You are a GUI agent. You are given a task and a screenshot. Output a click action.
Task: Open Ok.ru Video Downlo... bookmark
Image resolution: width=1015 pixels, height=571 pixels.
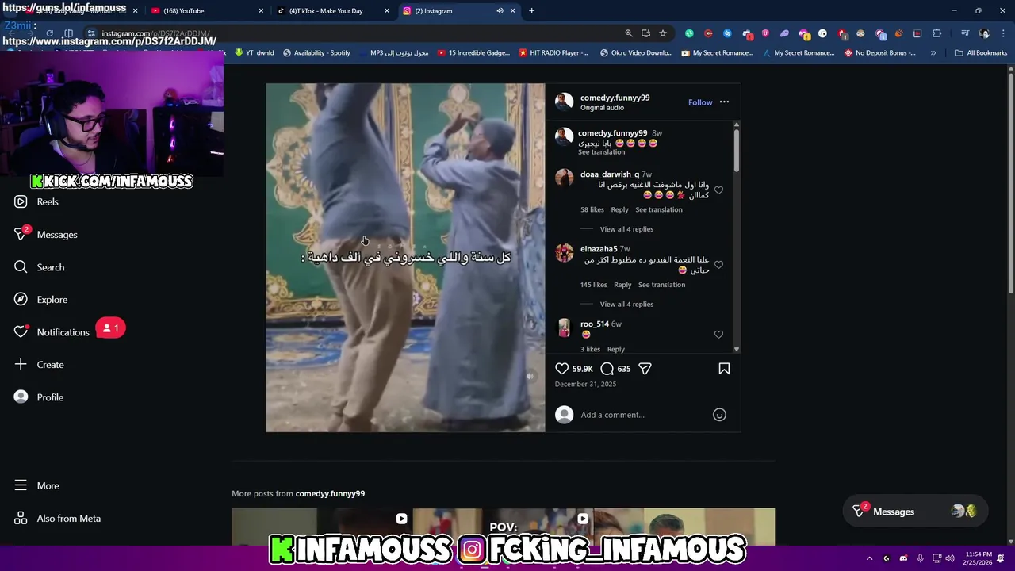tap(636, 53)
